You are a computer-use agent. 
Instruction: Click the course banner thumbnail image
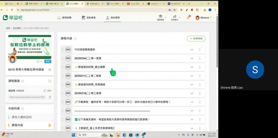pyautogui.click(x=30, y=47)
